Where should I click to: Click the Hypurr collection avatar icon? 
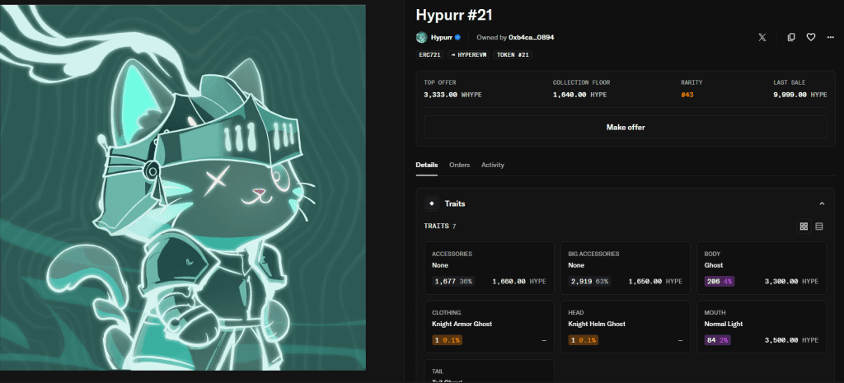[421, 37]
